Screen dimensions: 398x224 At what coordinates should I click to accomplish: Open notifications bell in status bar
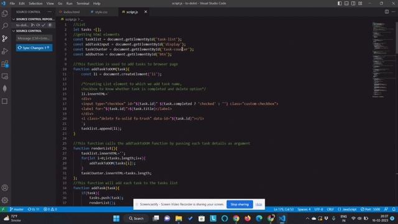[x=394, y=209]
